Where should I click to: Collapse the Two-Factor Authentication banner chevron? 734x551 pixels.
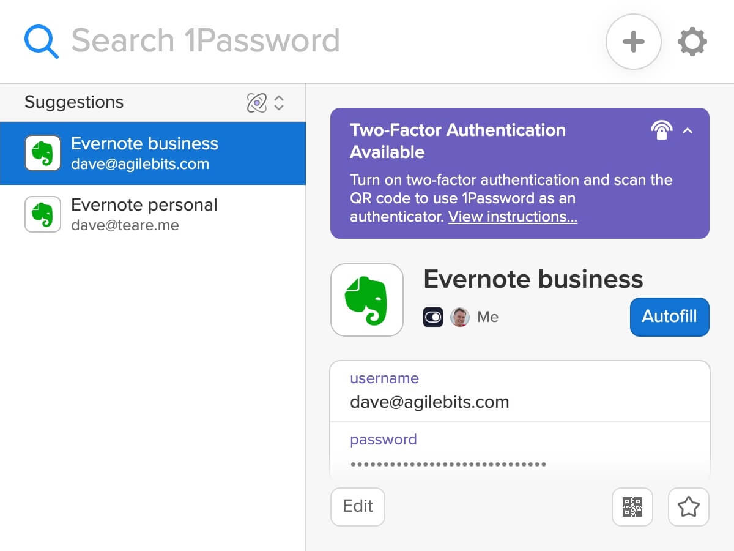point(688,131)
